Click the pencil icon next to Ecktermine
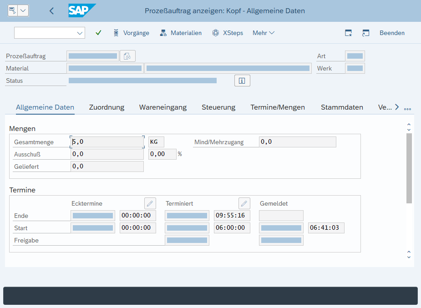The height and width of the screenshot is (308, 421). coord(150,203)
